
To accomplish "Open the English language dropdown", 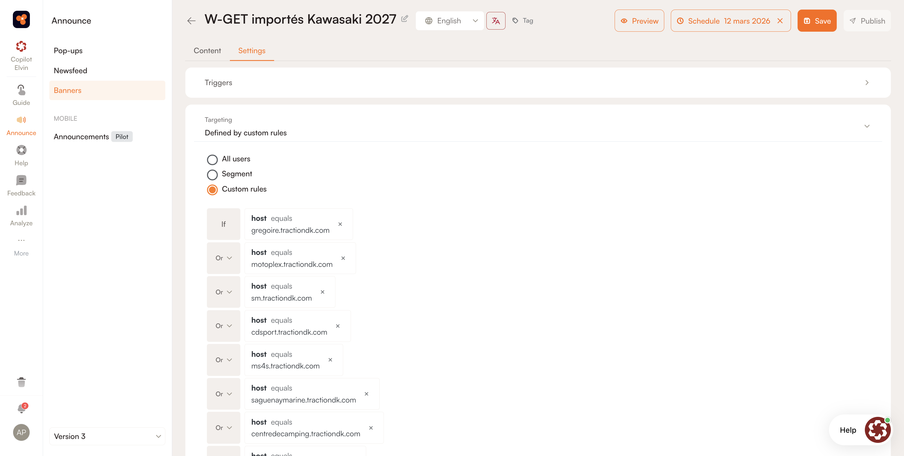I will click(450, 21).
